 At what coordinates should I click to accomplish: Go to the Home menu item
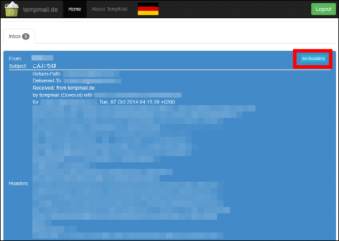point(74,9)
